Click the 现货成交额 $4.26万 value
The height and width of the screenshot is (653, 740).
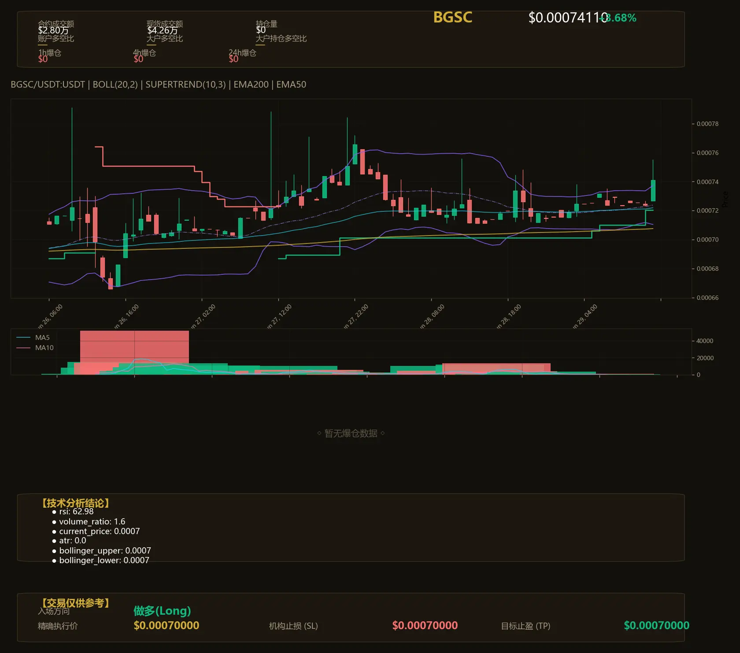[163, 30]
